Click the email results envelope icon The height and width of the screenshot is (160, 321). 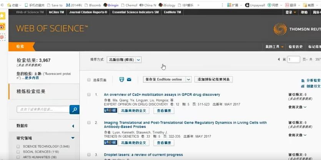pos(129,80)
